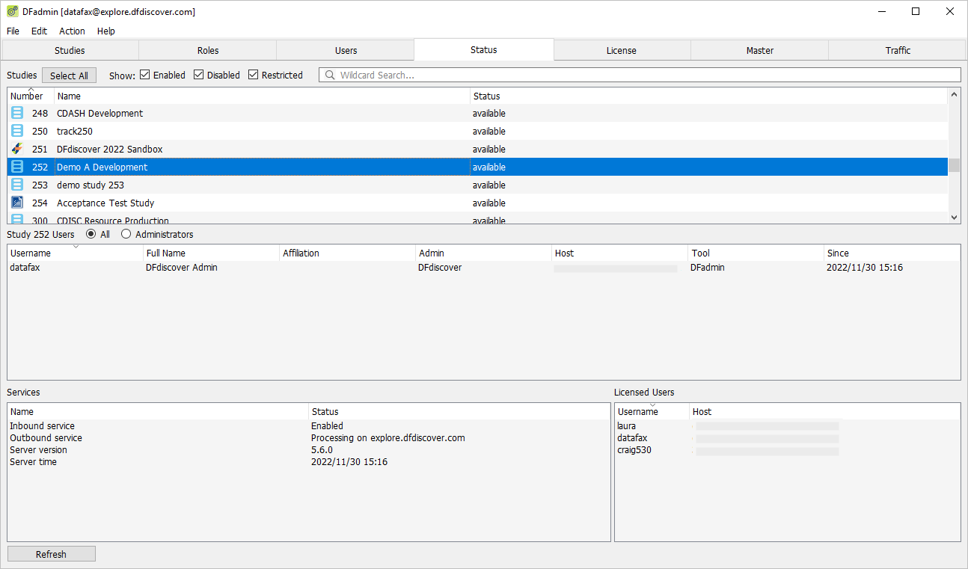Sort study users by Username column header
This screenshot has height=569, width=968.
[76, 253]
